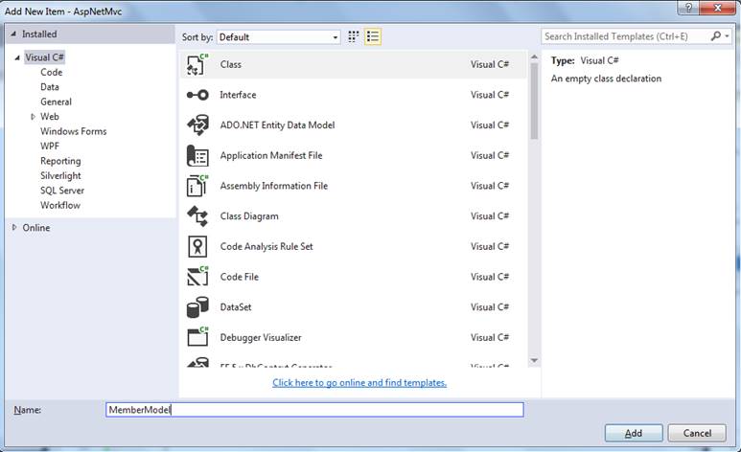
Task: Select the Assembly Information File icon
Action: tap(197, 186)
